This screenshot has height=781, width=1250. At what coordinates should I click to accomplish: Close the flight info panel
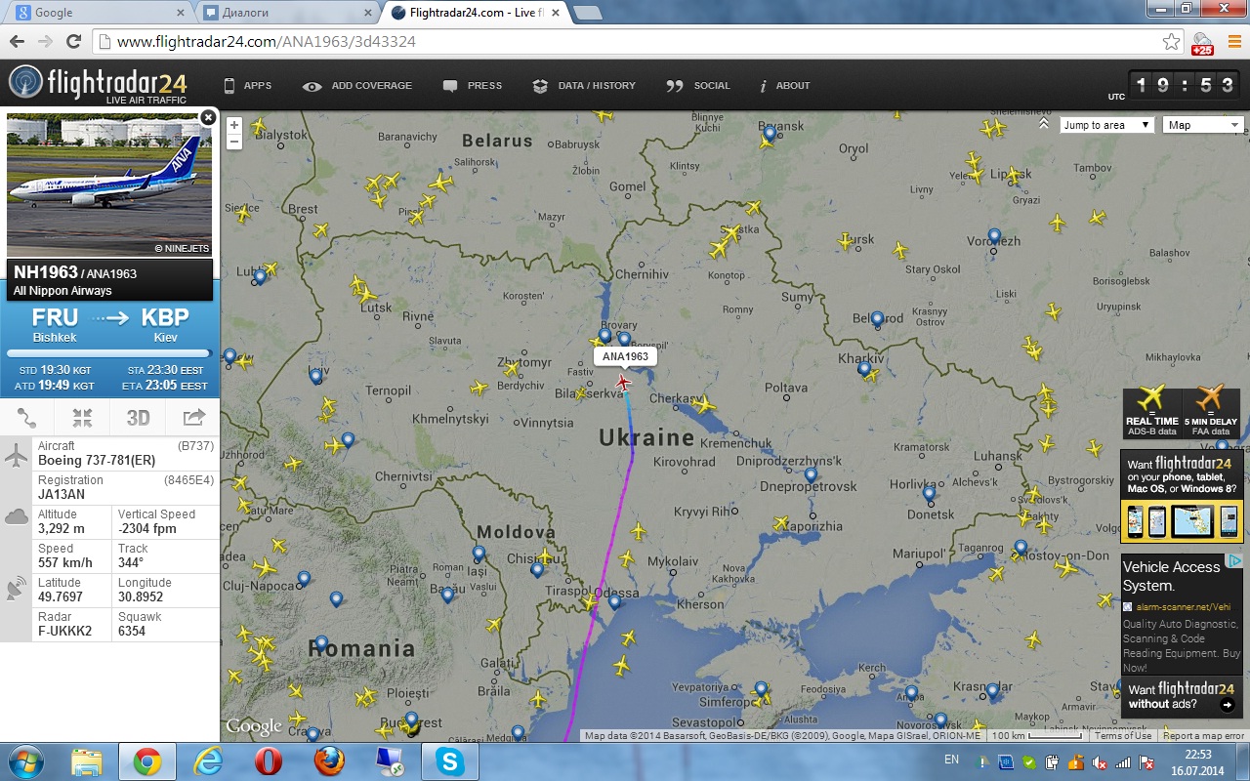[207, 117]
